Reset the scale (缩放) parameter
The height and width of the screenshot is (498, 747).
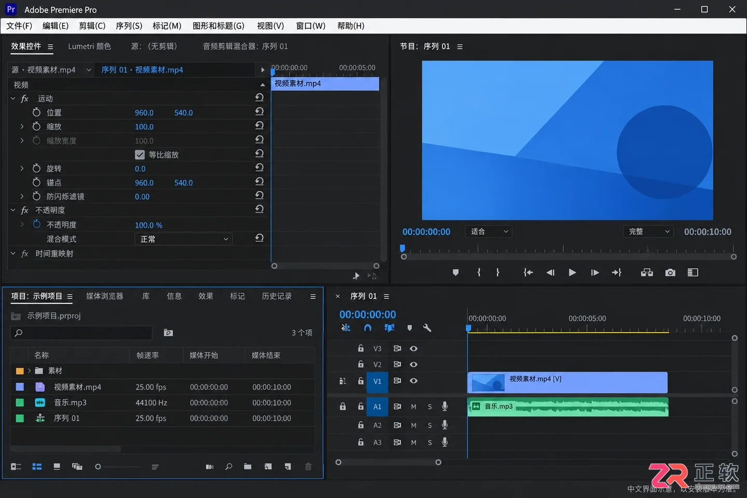click(x=259, y=126)
